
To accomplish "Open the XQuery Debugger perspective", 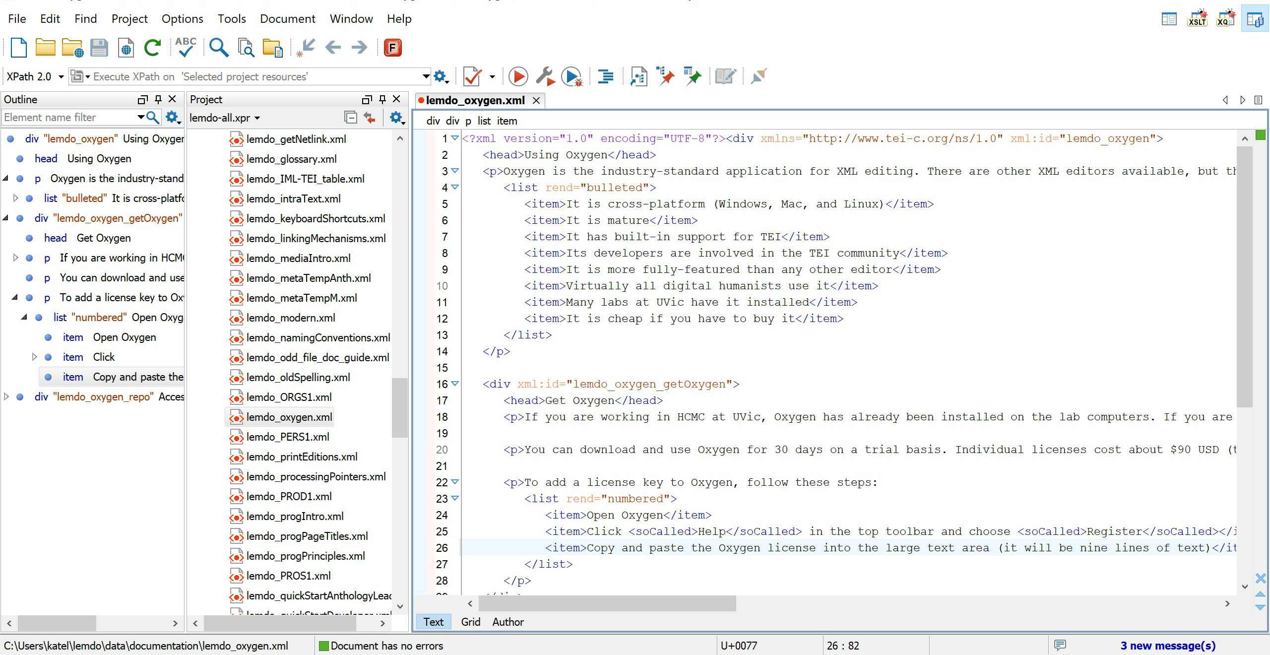I will click(x=1225, y=19).
